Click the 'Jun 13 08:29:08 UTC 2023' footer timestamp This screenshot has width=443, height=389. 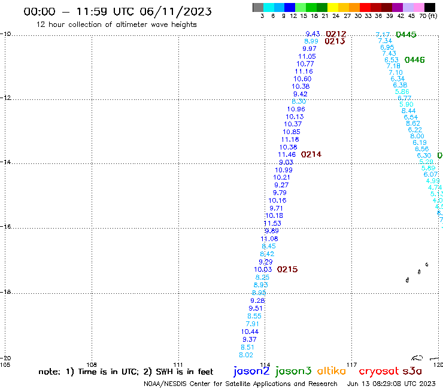tap(391, 384)
